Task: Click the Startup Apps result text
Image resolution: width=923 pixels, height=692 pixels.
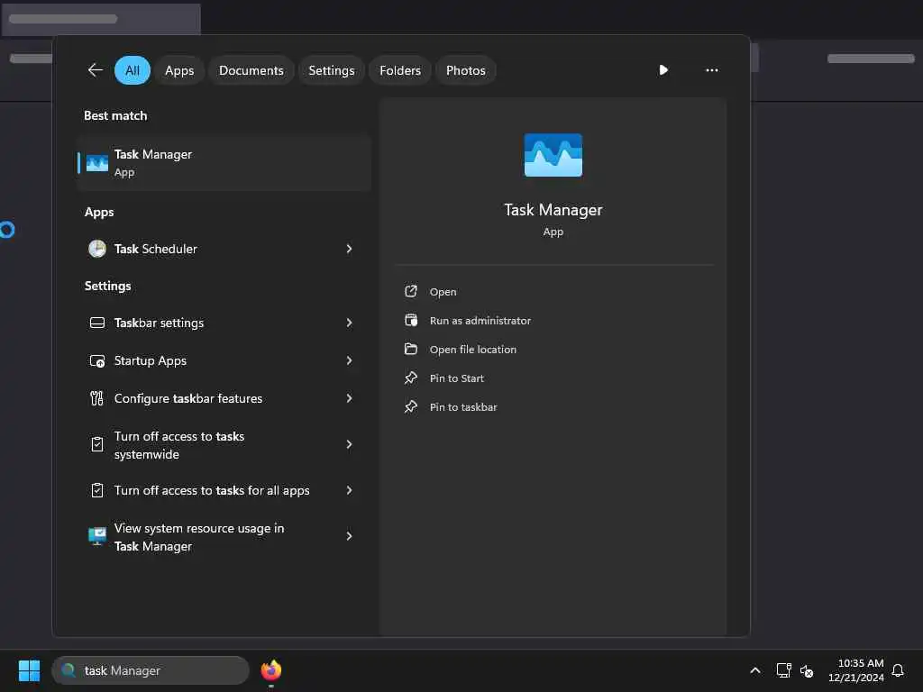Action: point(151,360)
